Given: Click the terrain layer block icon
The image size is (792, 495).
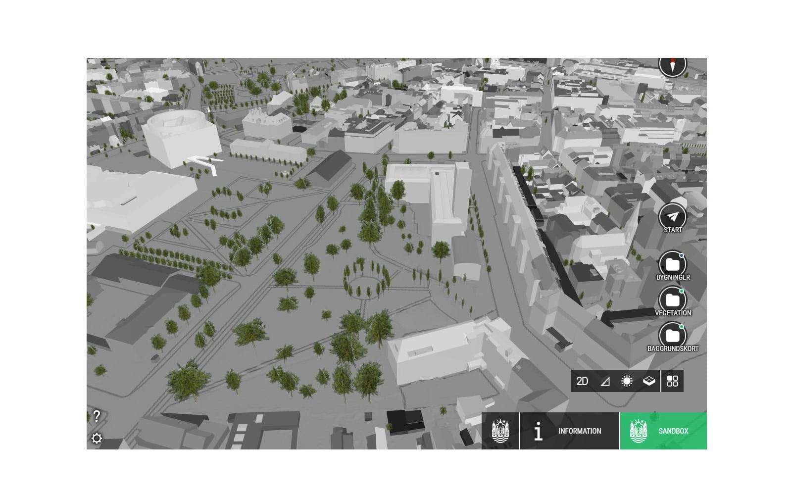Looking at the screenshot, I should (649, 381).
